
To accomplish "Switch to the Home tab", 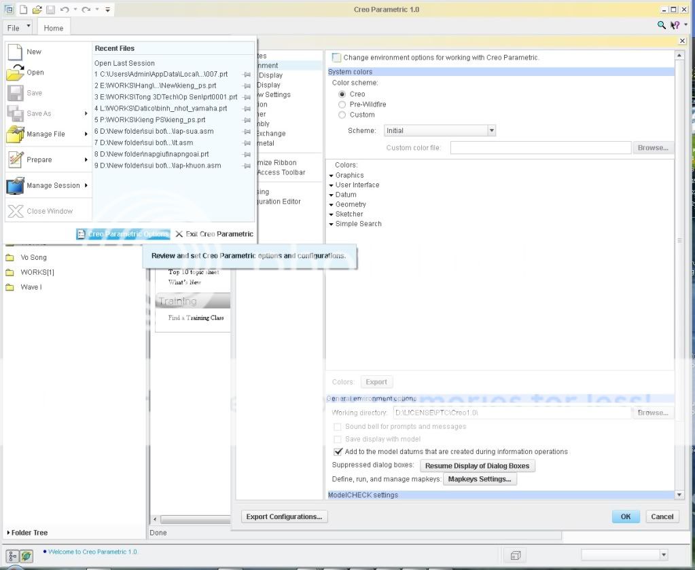I will (54, 28).
